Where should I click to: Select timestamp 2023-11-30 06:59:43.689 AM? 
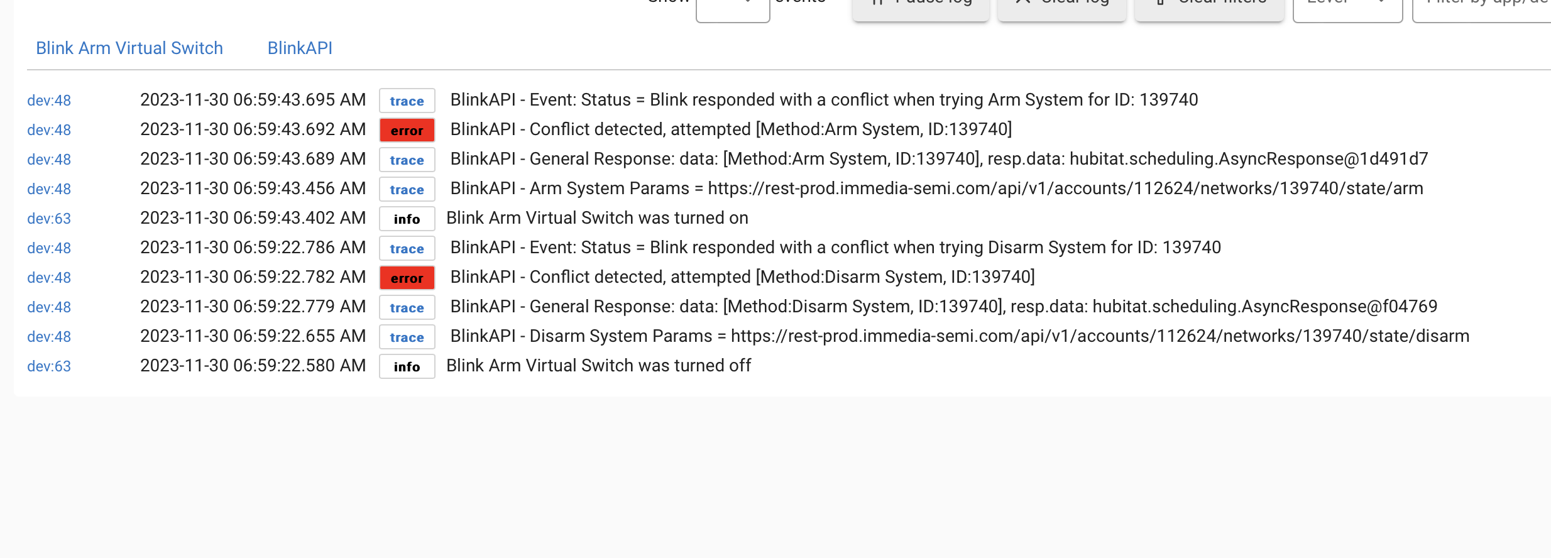253,159
